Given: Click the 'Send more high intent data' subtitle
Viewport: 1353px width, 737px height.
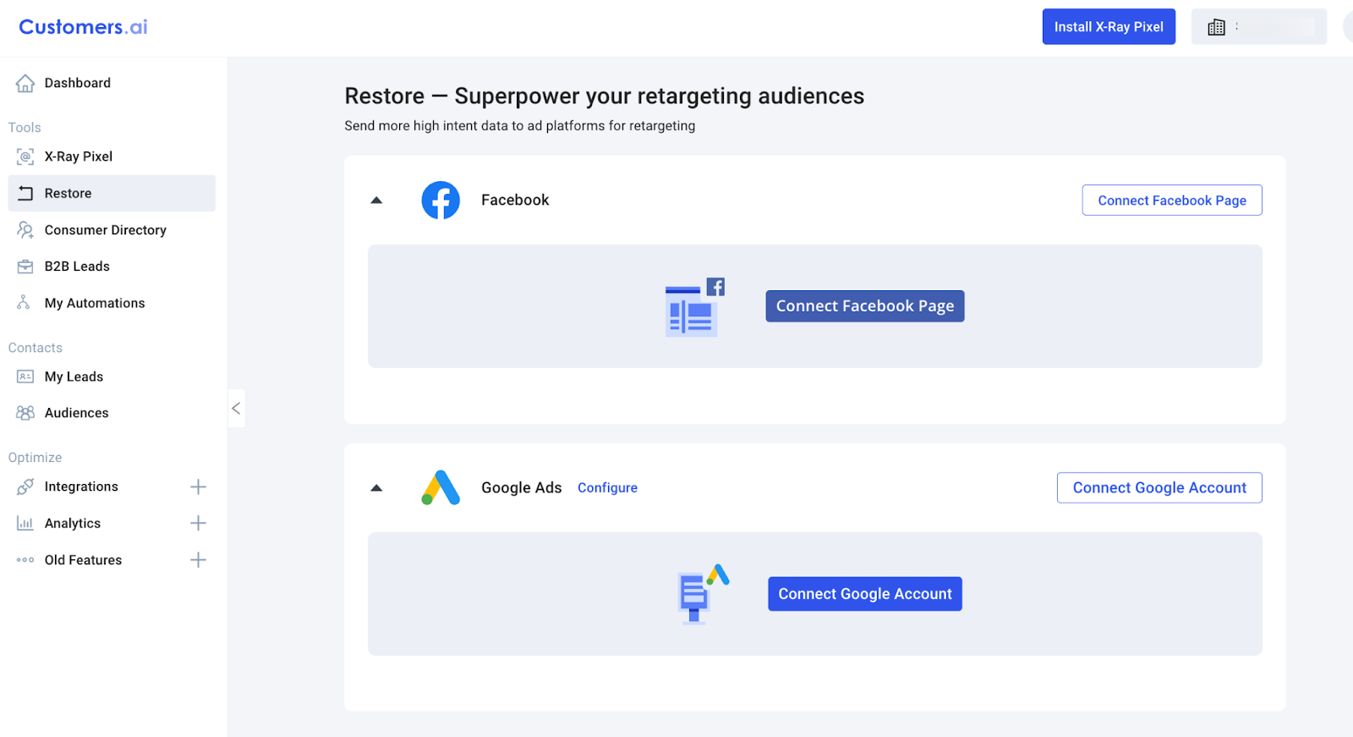Looking at the screenshot, I should [x=519, y=126].
